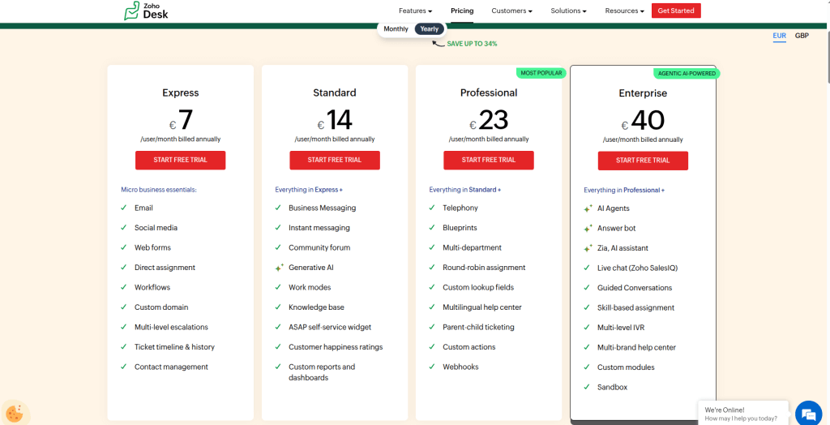
Task: Click the Web forms feature
Action: (x=152, y=247)
